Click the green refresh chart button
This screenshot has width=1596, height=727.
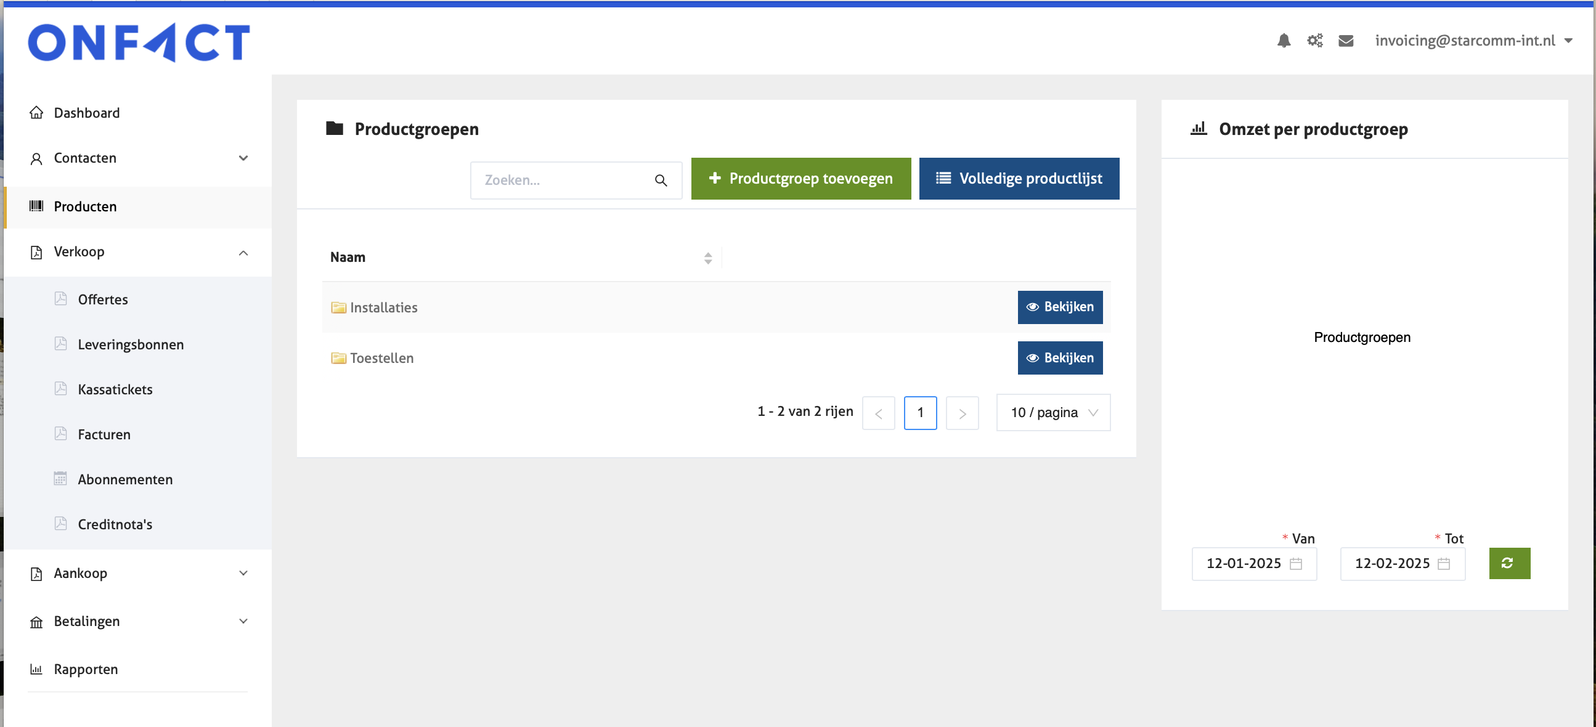pyautogui.click(x=1508, y=563)
